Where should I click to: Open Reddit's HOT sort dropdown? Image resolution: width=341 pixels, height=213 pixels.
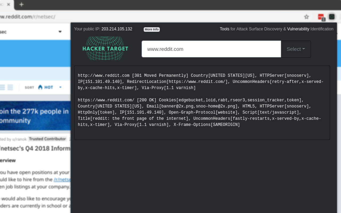coord(50,87)
